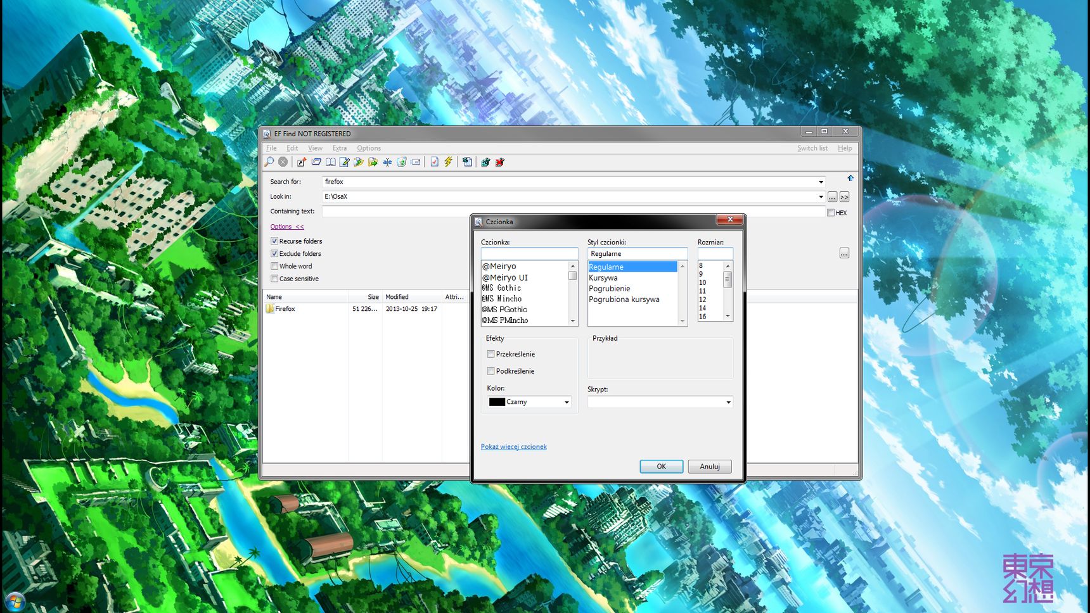1090x613 pixels.
Task: Open the Options menu
Action: tap(369, 148)
